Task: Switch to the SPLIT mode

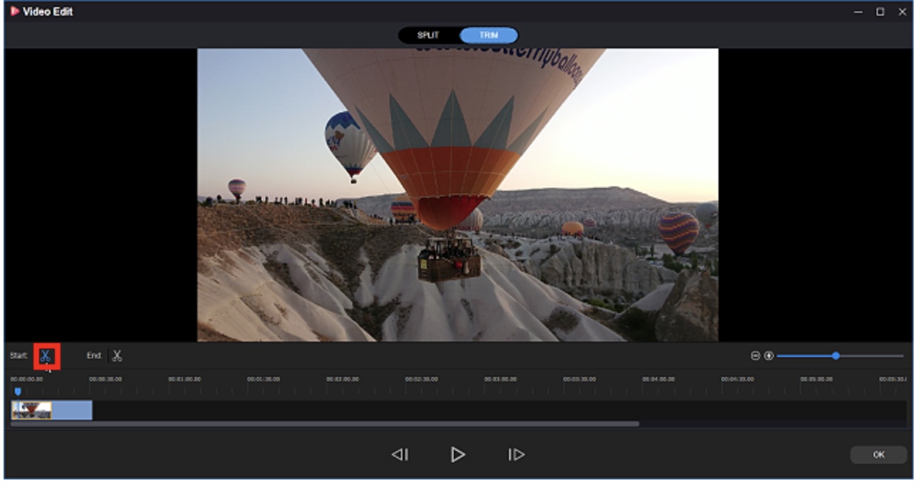Action: tap(428, 35)
